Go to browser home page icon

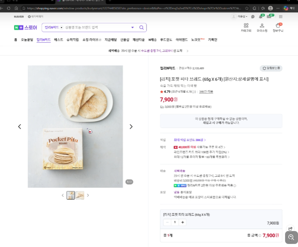[x=16, y=8]
